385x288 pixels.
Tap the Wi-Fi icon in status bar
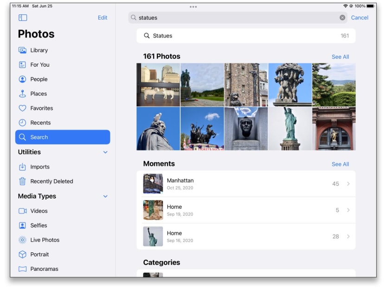point(345,6)
